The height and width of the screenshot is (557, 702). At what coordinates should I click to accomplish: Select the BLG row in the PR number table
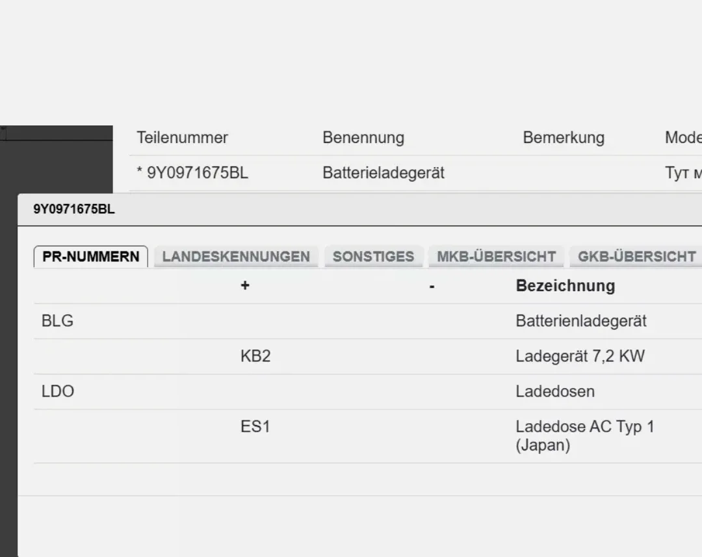(x=57, y=320)
